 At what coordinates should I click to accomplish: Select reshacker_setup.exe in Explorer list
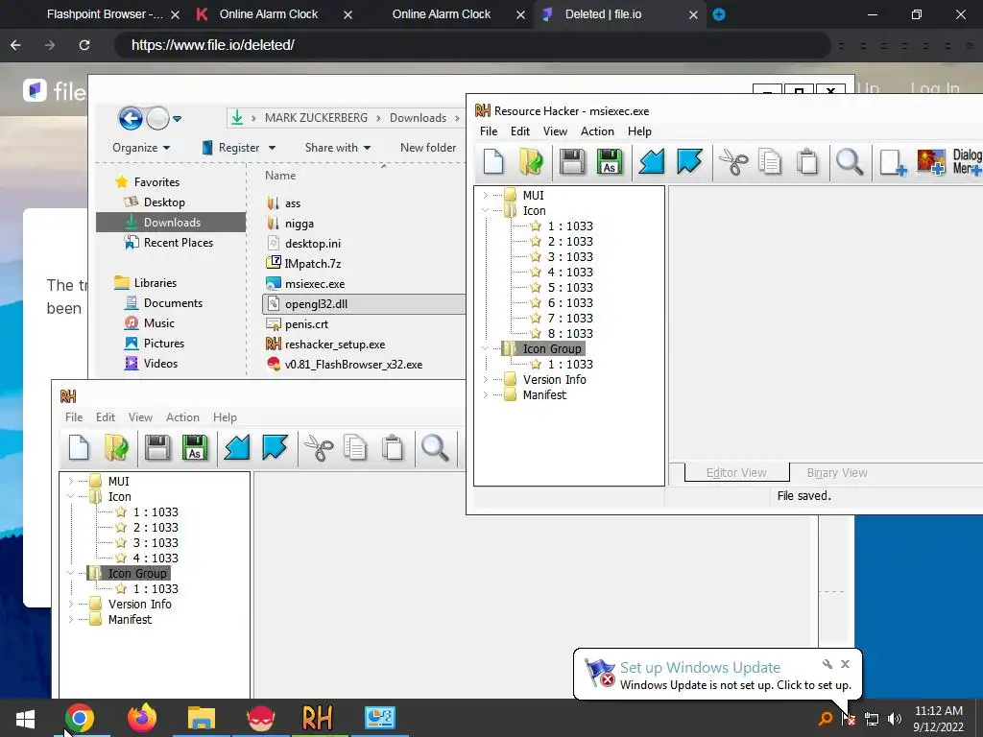pos(335,345)
